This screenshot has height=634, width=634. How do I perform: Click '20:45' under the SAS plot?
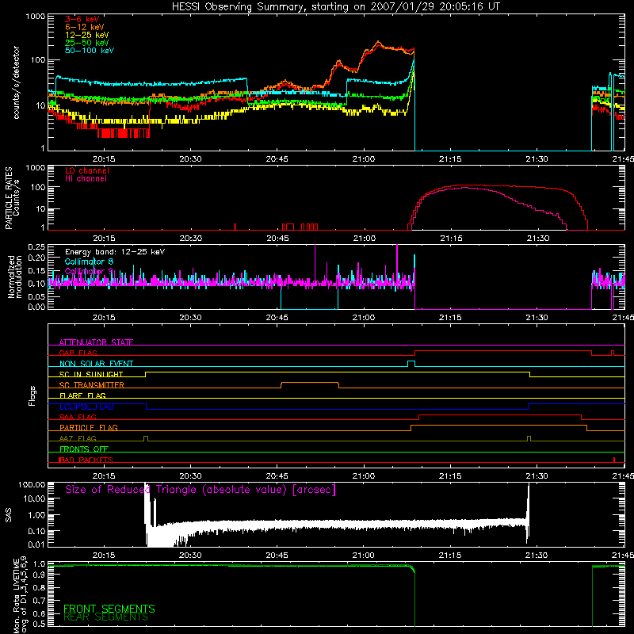click(x=277, y=556)
